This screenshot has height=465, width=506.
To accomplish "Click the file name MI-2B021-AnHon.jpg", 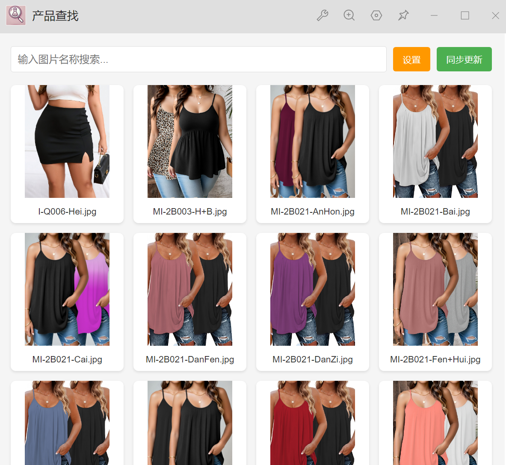I will pos(312,212).
